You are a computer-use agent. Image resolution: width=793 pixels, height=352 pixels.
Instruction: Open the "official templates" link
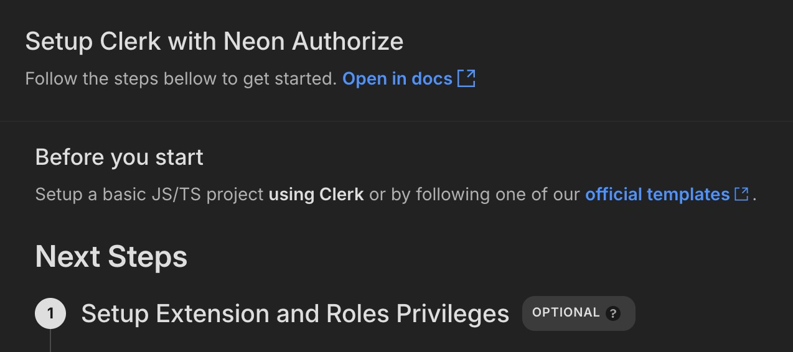[657, 194]
